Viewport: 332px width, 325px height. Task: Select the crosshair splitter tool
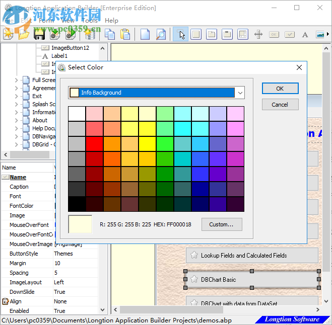pyautogui.click(x=258, y=34)
